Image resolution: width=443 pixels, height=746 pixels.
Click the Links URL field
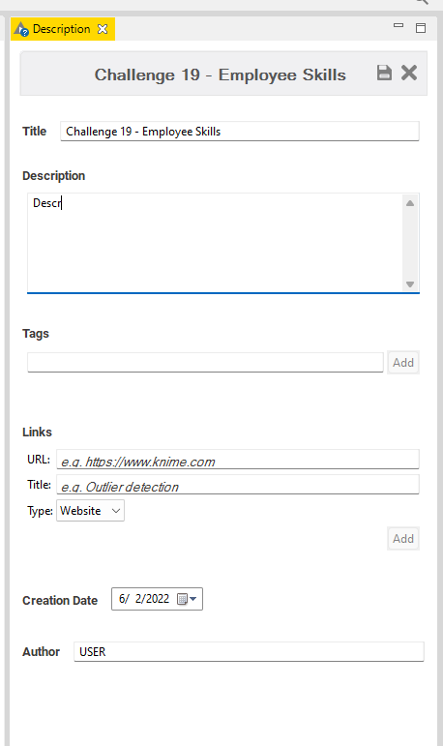238,460
